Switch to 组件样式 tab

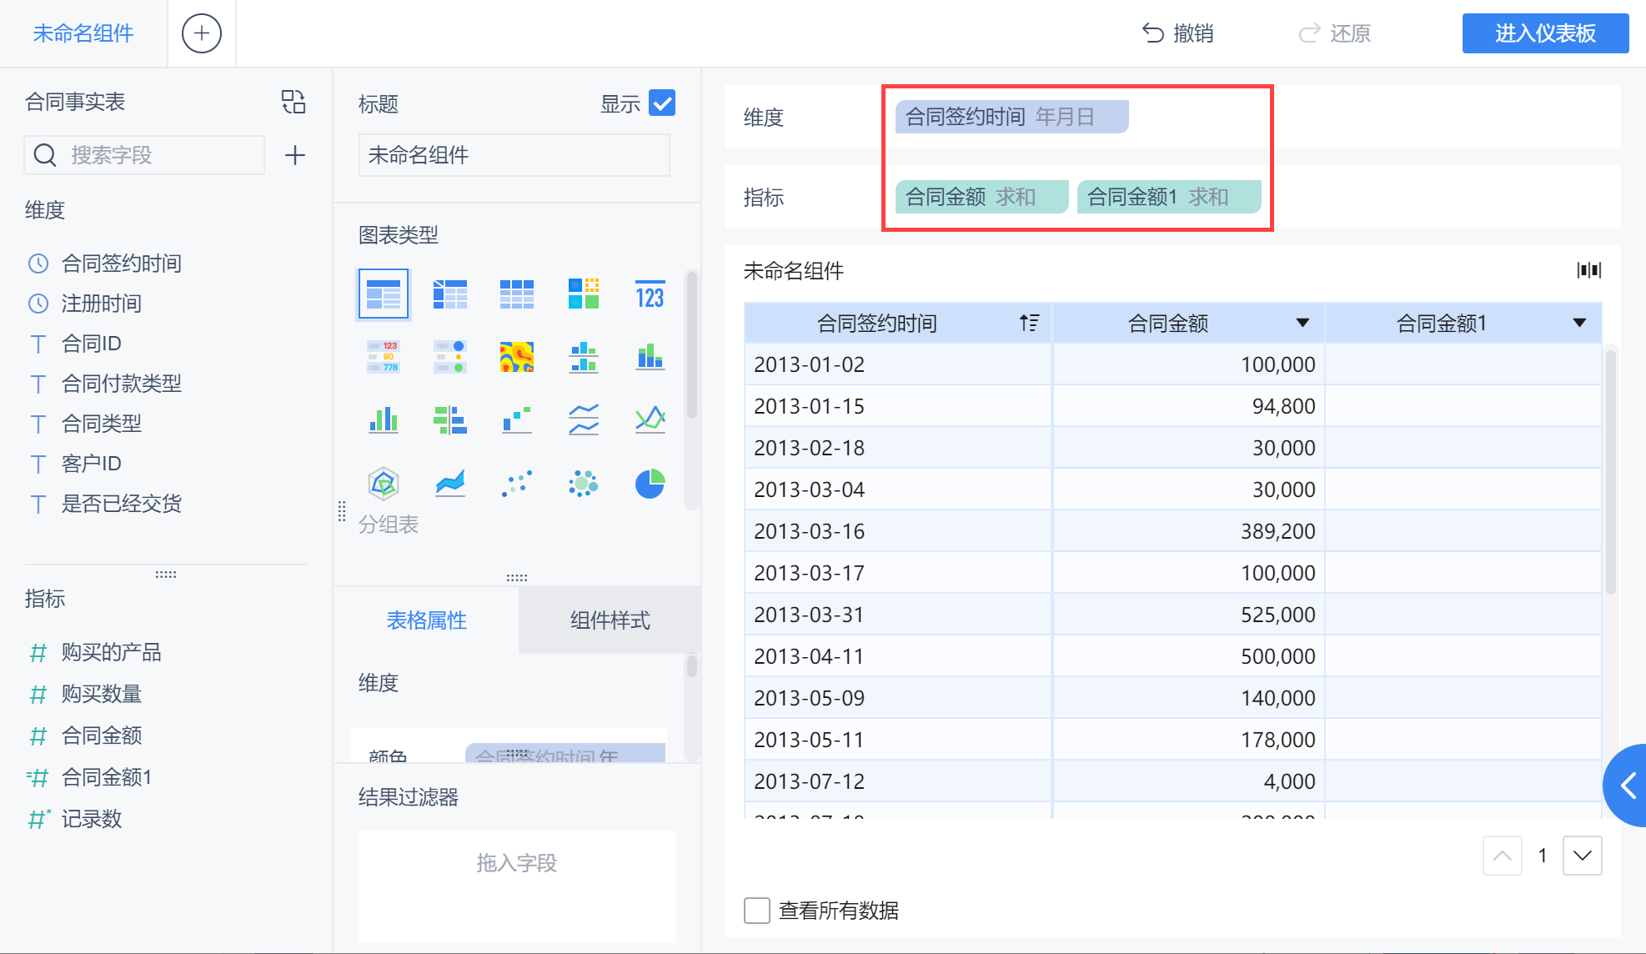(610, 620)
